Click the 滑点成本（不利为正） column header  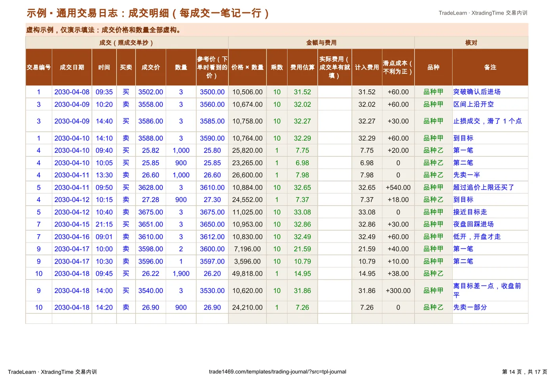(x=398, y=67)
